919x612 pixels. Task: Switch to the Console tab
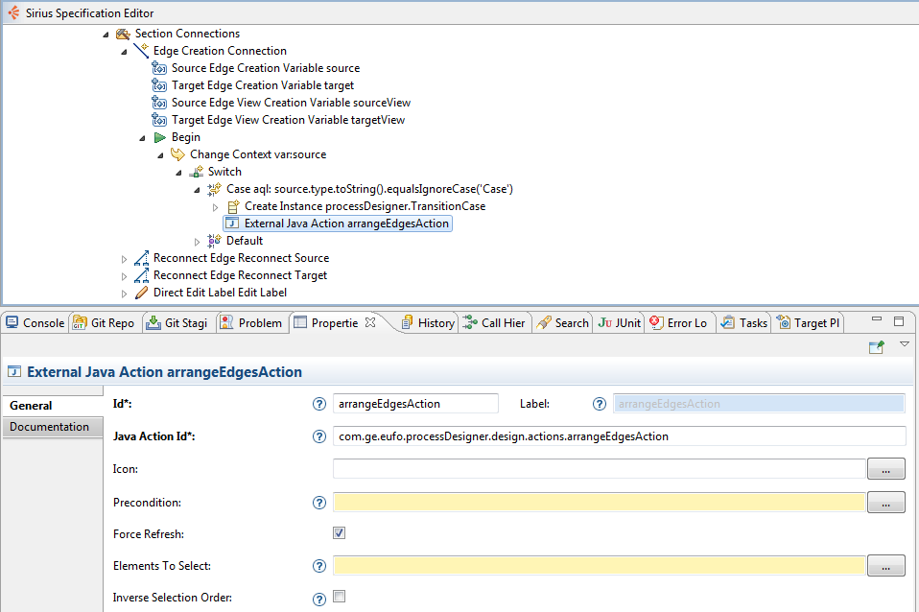[35, 323]
